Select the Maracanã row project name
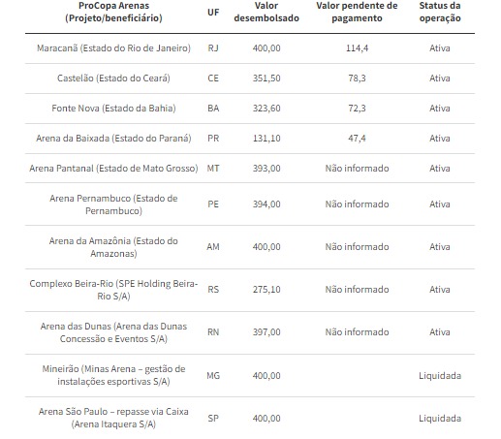Viewport: 501px width, 439px height. 113,48
